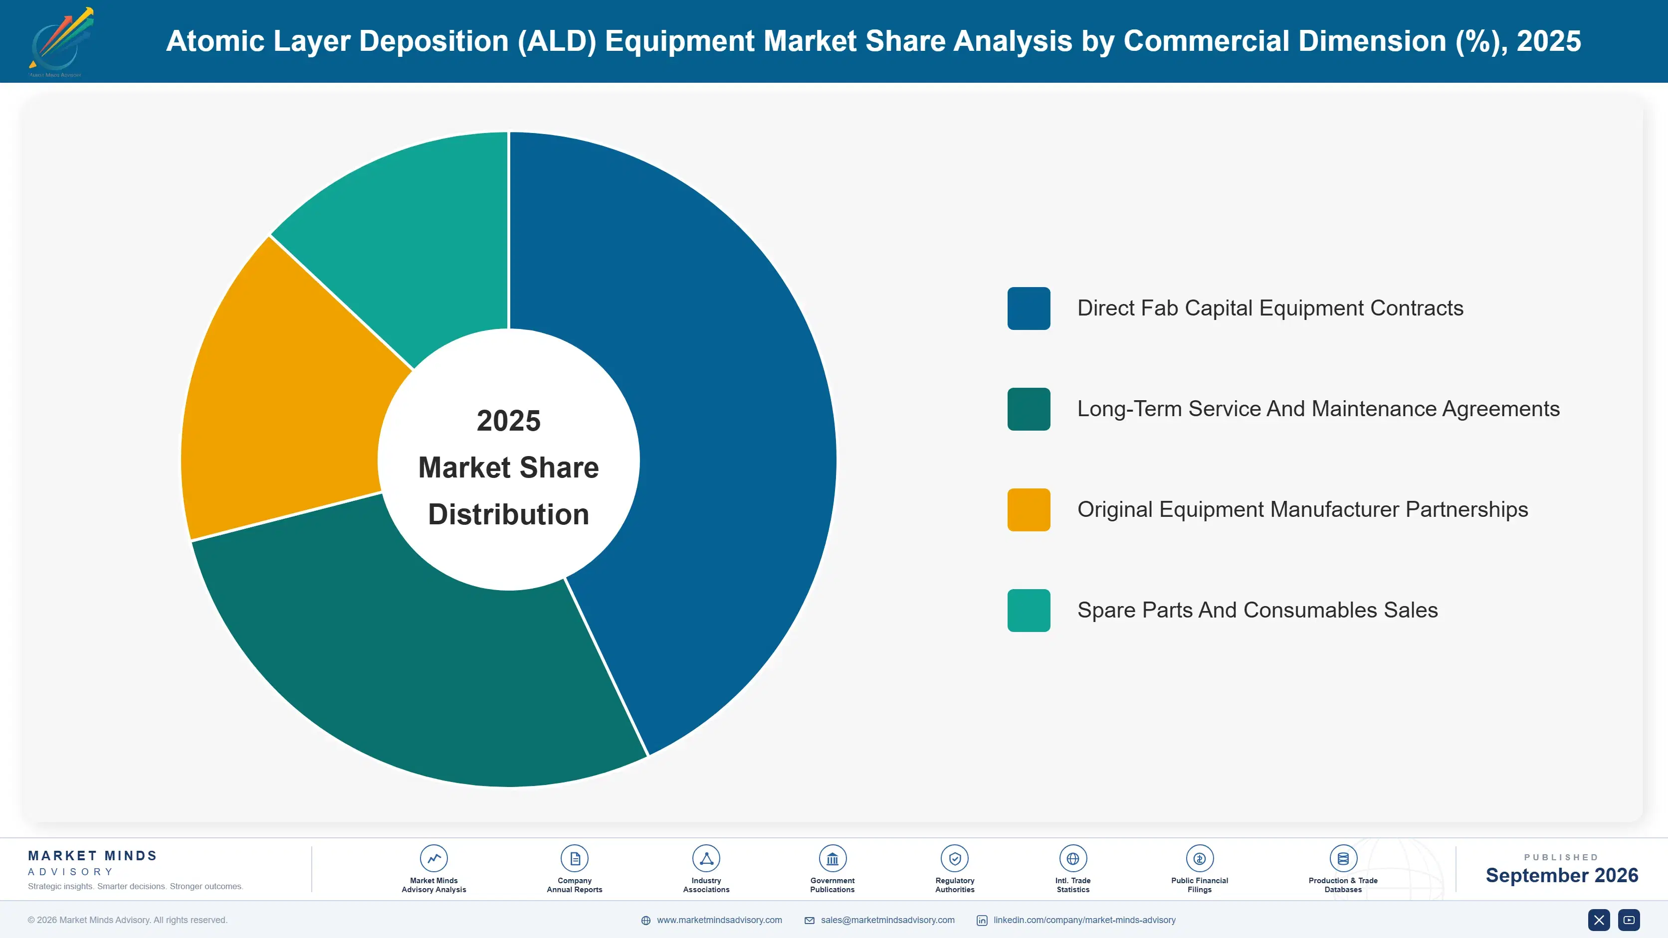The height and width of the screenshot is (938, 1668).
Task: Click the 'September 2026' published date
Action: [1561, 875]
